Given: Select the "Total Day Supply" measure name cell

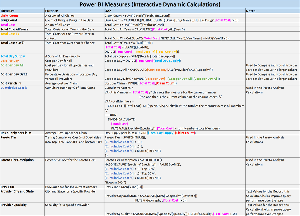Looking at the screenshot, I should click(x=23, y=56).
